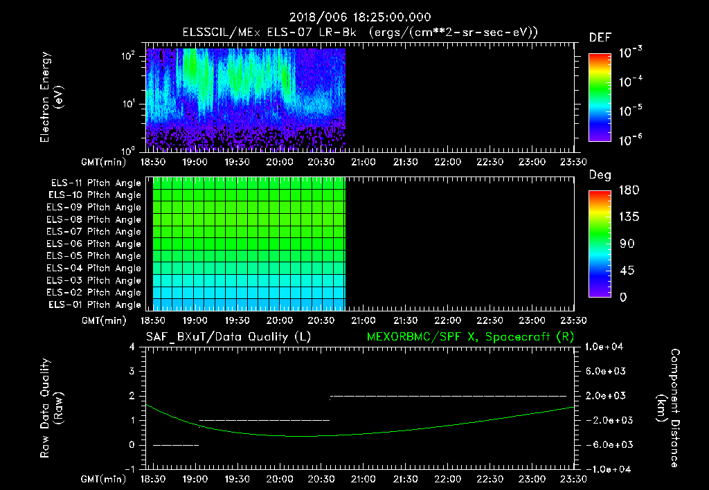709x490 pixels.
Task: Click the 22:00 label under the pitch angle panel
Action: coord(448,320)
